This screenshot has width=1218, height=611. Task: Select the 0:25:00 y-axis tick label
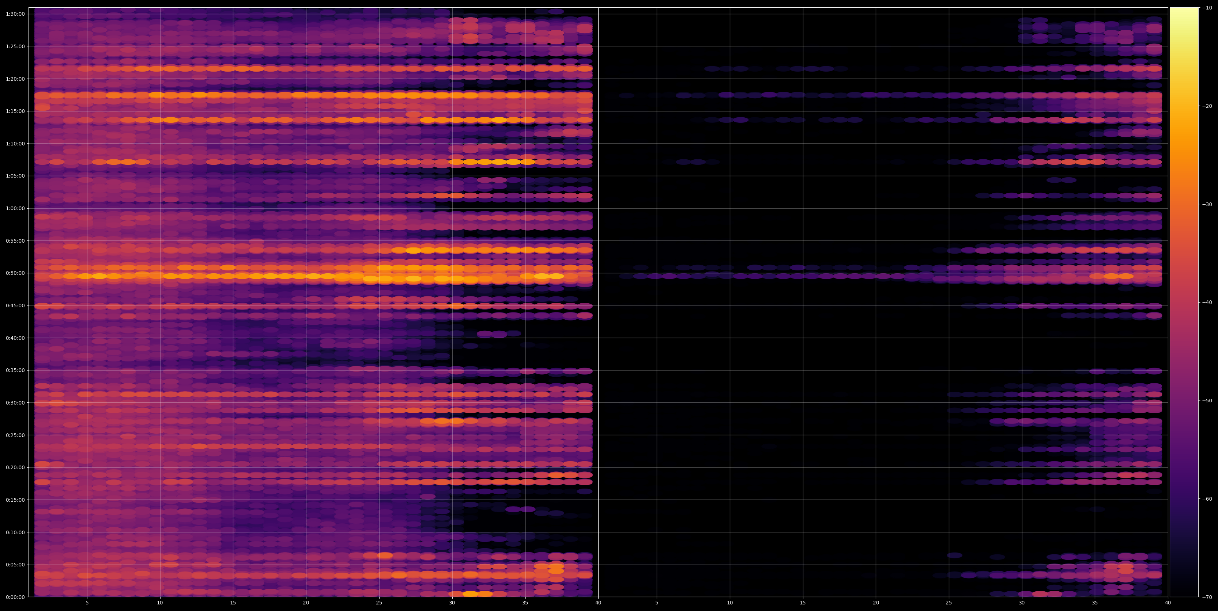[15, 435]
